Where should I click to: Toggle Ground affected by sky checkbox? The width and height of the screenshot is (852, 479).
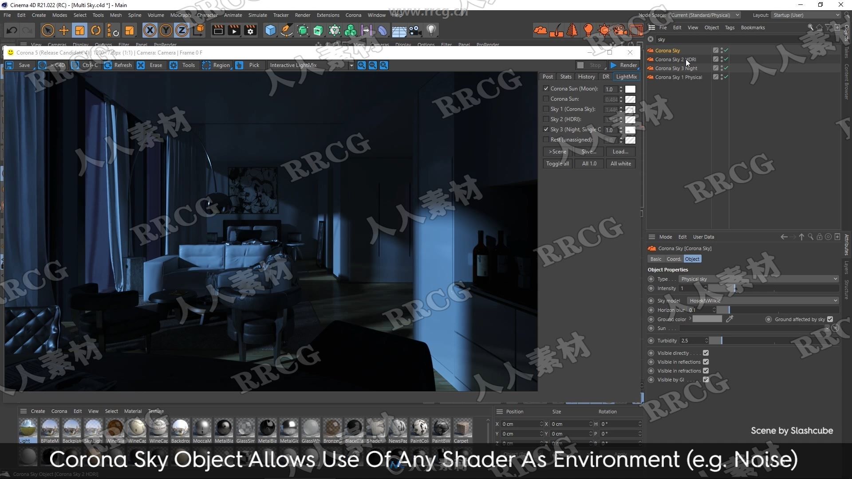[x=830, y=319]
